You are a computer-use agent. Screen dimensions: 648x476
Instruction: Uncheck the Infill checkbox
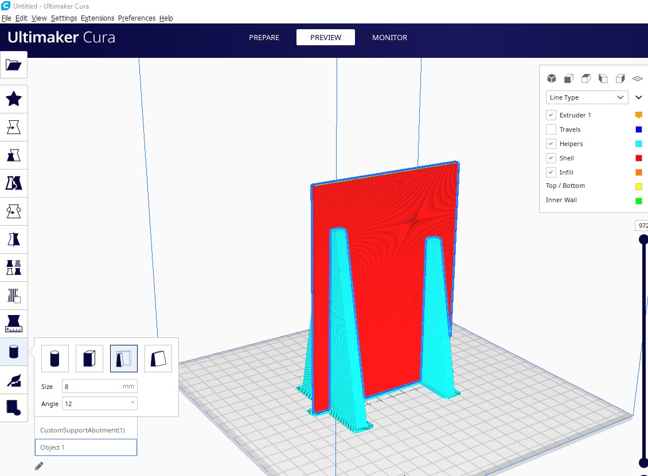coord(551,172)
